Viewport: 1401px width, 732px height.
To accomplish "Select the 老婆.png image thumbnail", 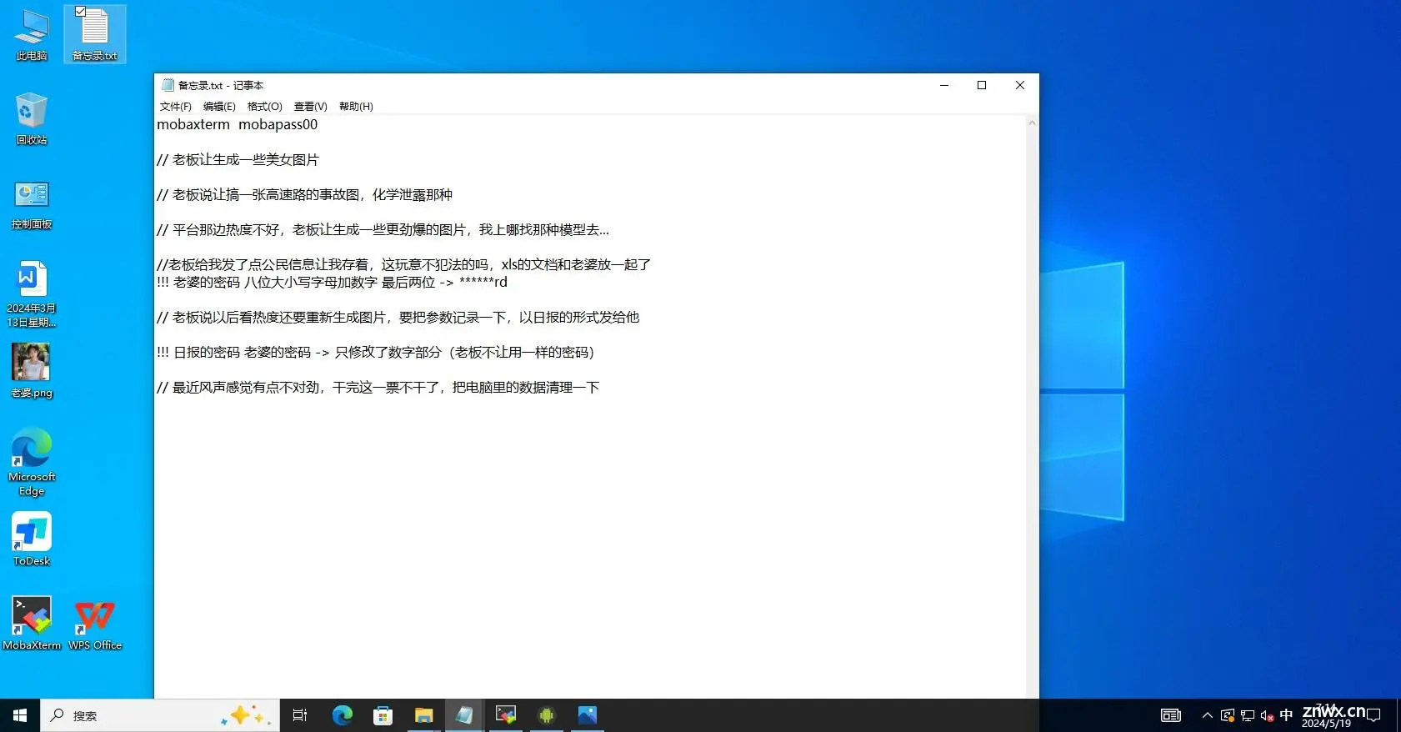I will [32, 371].
